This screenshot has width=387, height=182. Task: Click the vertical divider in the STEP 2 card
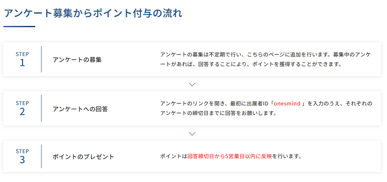42,109
